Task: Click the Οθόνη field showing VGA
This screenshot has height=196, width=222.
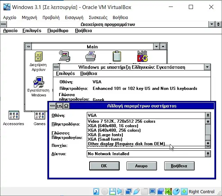Action: click(x=146, y=115)
